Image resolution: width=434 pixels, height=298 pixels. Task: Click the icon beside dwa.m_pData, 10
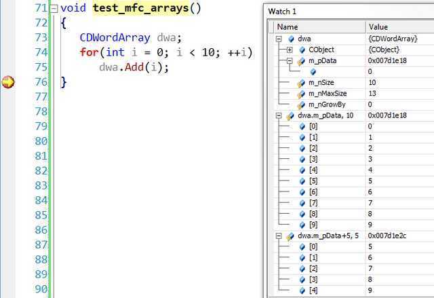290,116
